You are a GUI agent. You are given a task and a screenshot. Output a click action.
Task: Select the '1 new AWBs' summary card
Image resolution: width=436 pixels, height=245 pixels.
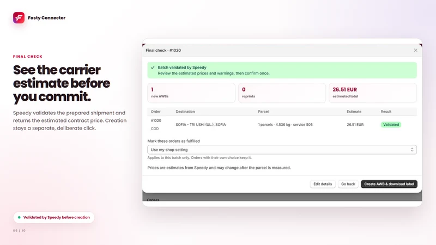(x=191, y=93)
